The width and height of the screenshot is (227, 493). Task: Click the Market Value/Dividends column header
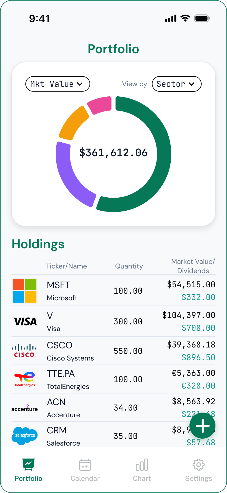193,266
